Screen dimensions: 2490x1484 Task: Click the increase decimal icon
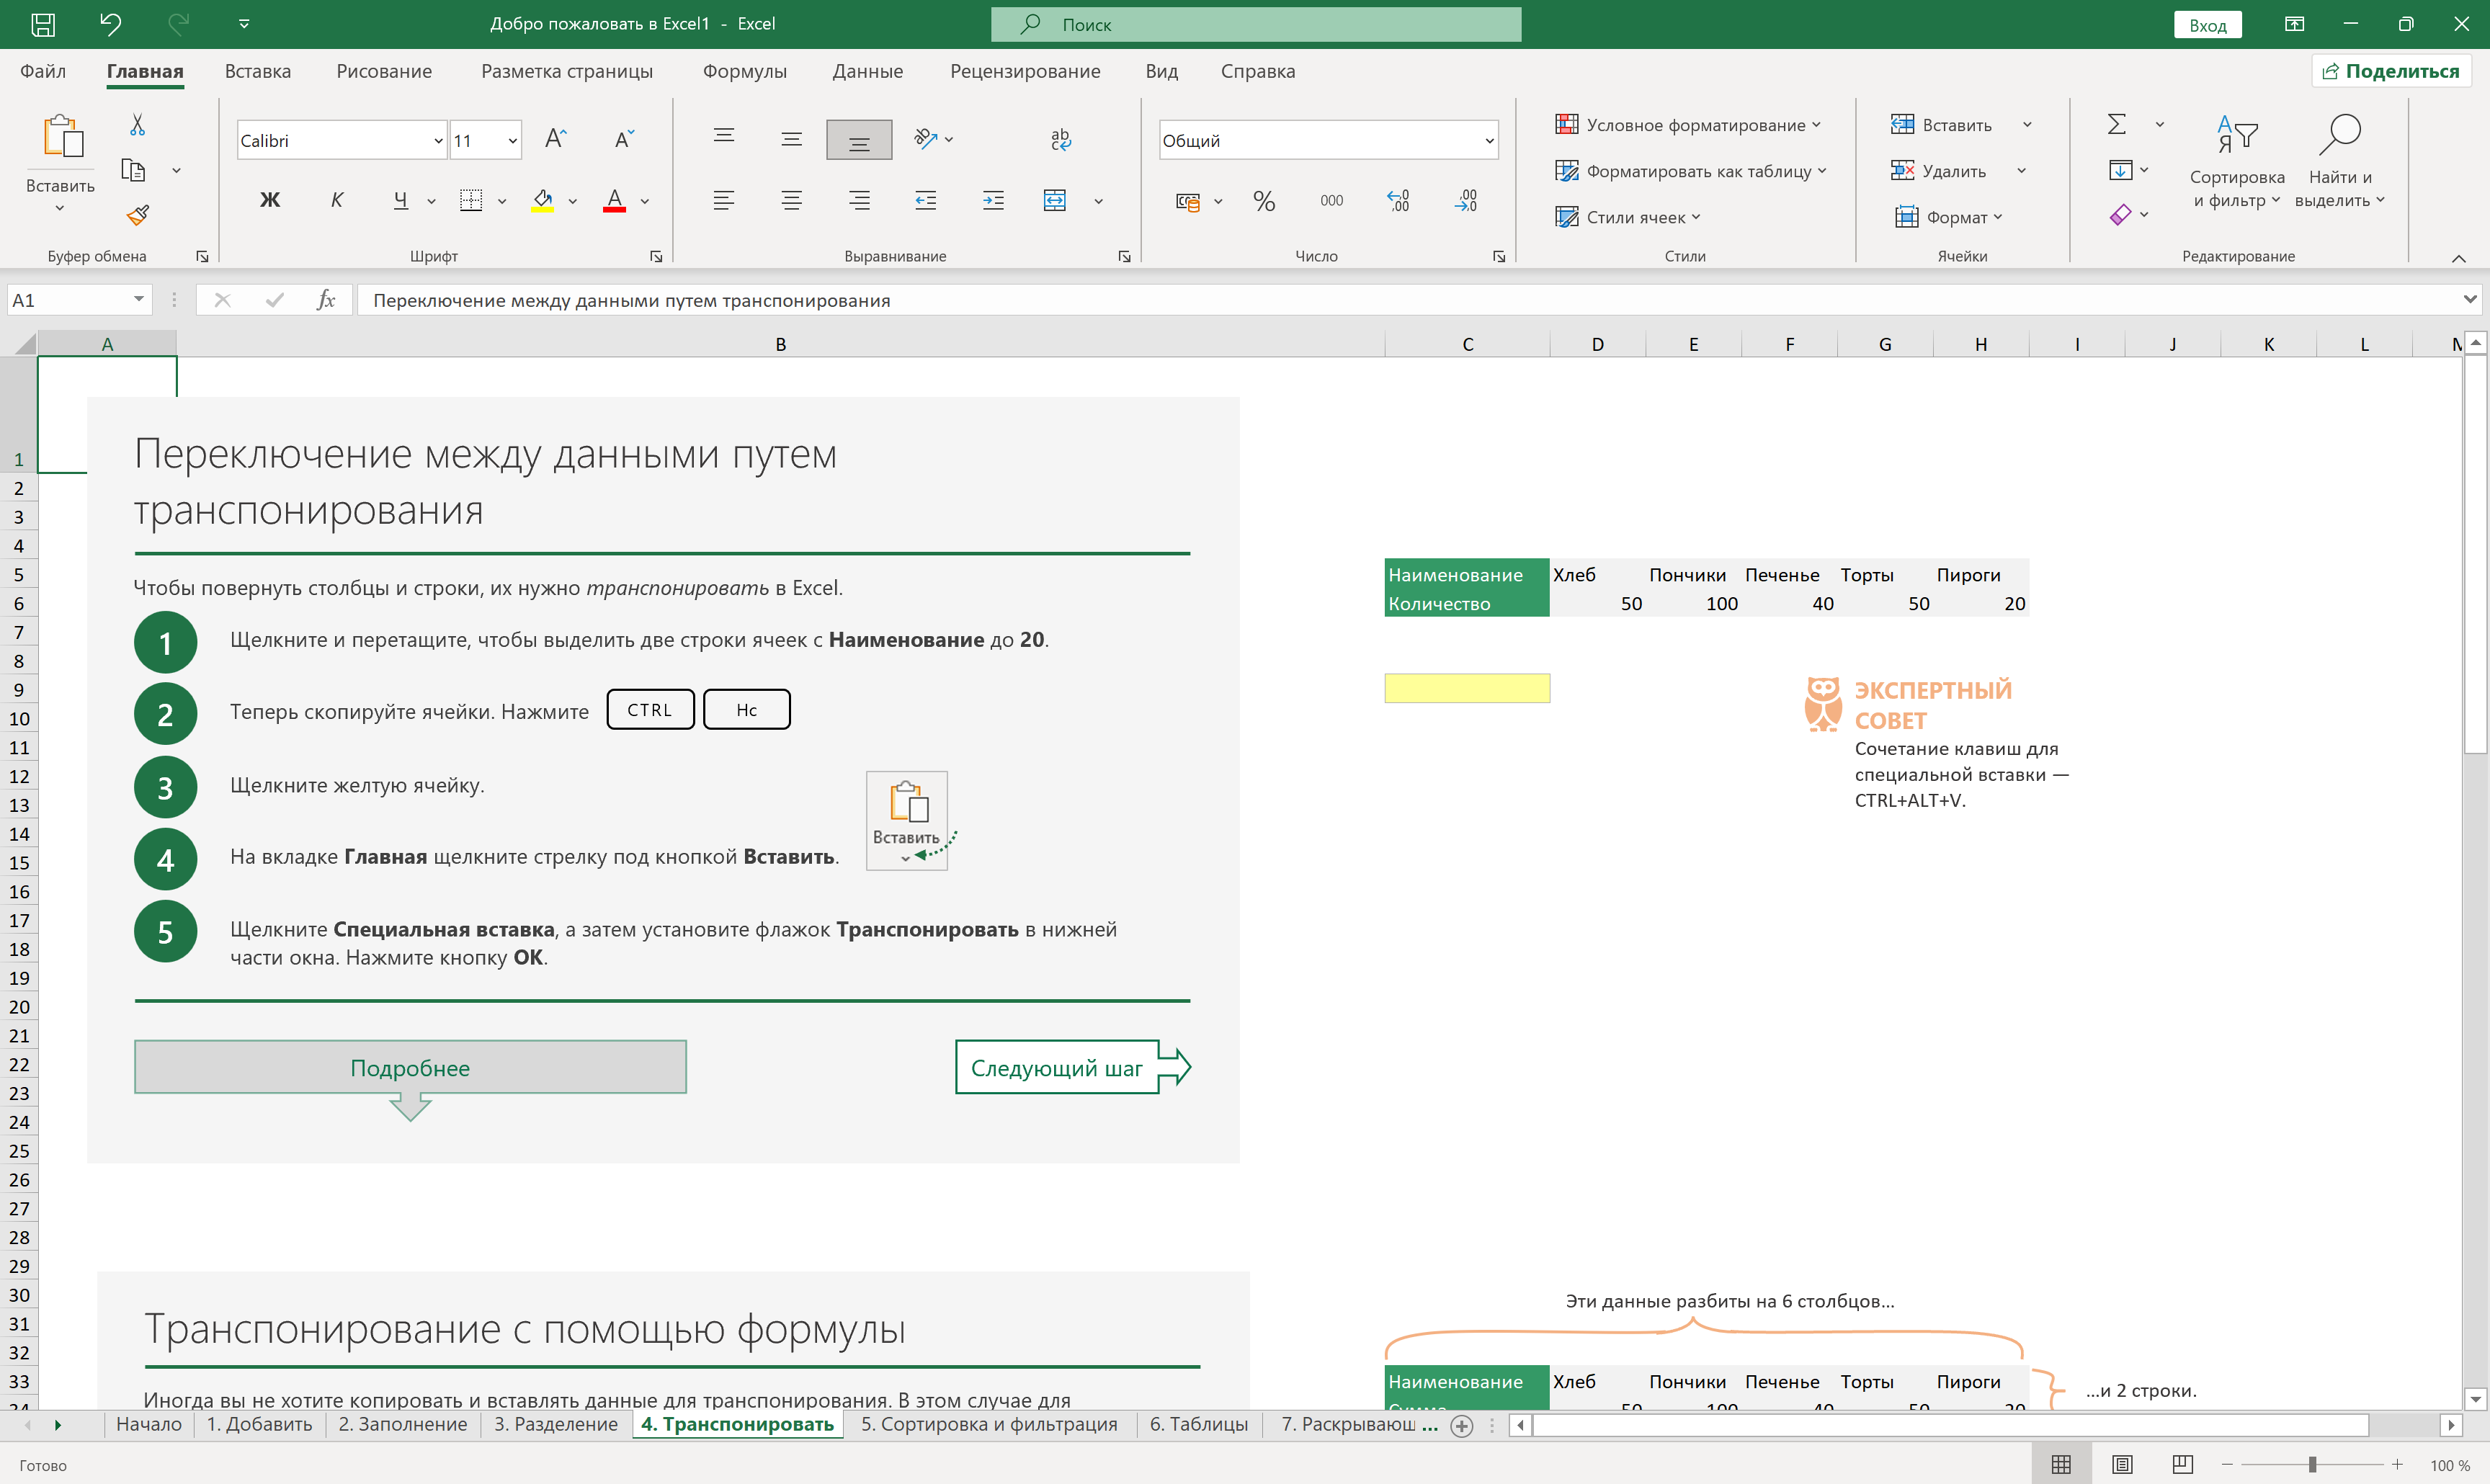pyautogui.click(x=1398, y=201)
